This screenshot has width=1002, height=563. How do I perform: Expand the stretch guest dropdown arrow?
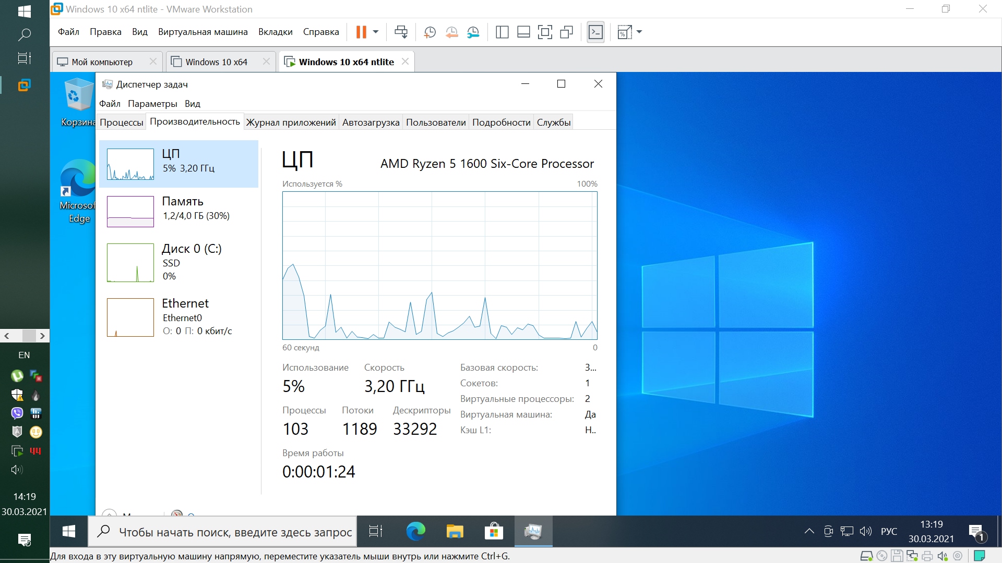(x=639, y=32)
